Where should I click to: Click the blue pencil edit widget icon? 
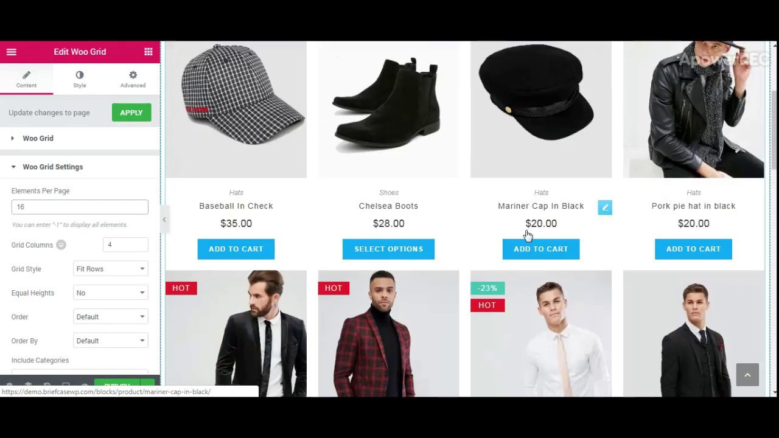(x=605, y=207)
